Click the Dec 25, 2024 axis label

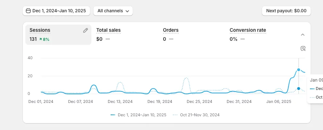(199, 101)
